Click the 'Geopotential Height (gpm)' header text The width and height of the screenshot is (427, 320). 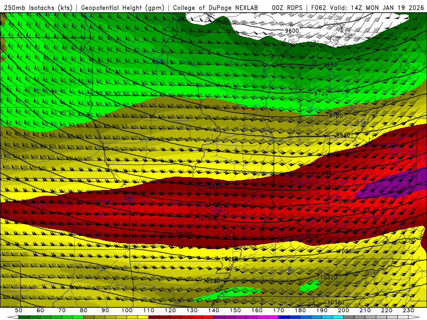(123, 7)
